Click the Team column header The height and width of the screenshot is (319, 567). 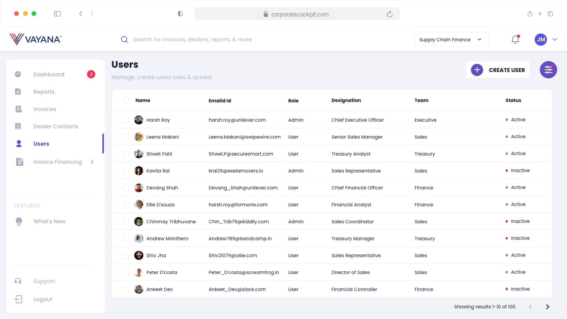(x=421, y=100)
